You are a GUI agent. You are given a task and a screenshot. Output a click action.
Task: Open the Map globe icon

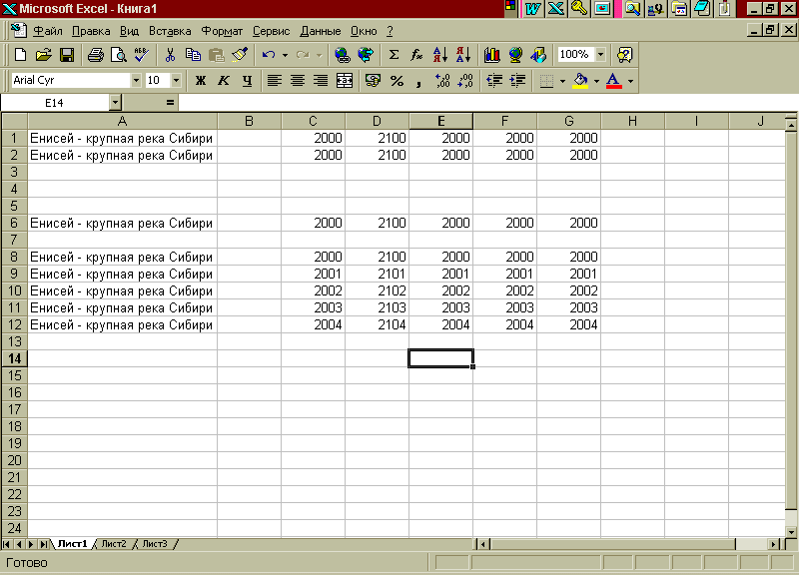tap(515, 55)
